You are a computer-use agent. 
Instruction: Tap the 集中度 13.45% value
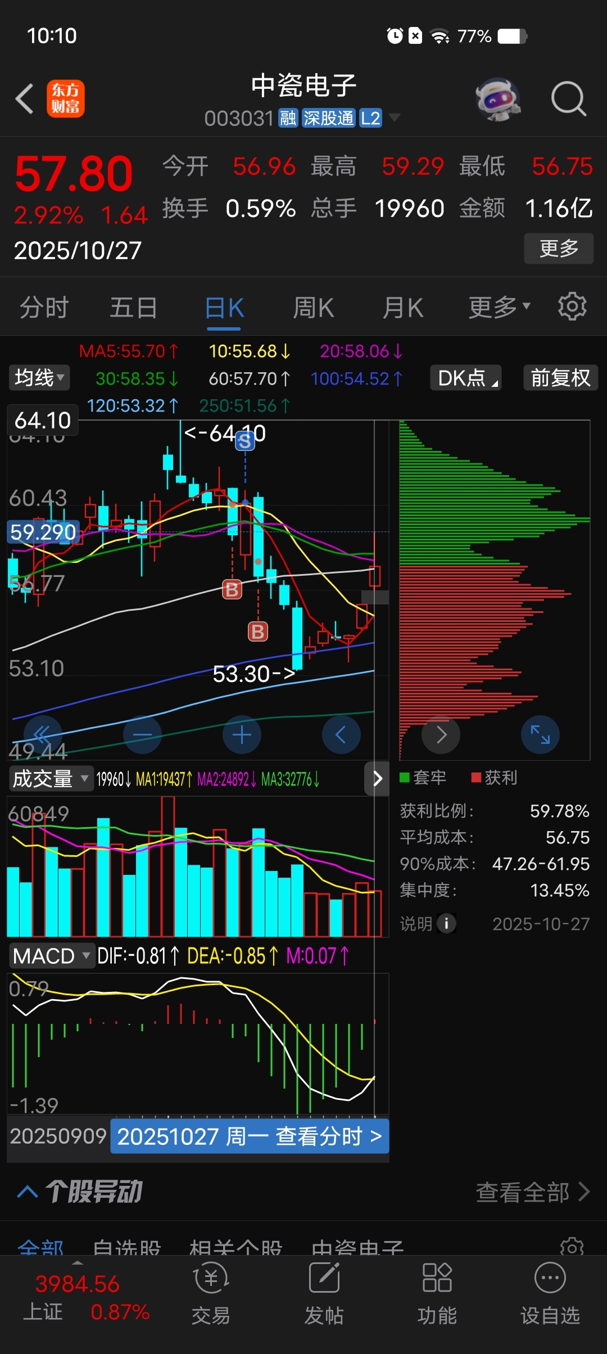coord(560,890)
